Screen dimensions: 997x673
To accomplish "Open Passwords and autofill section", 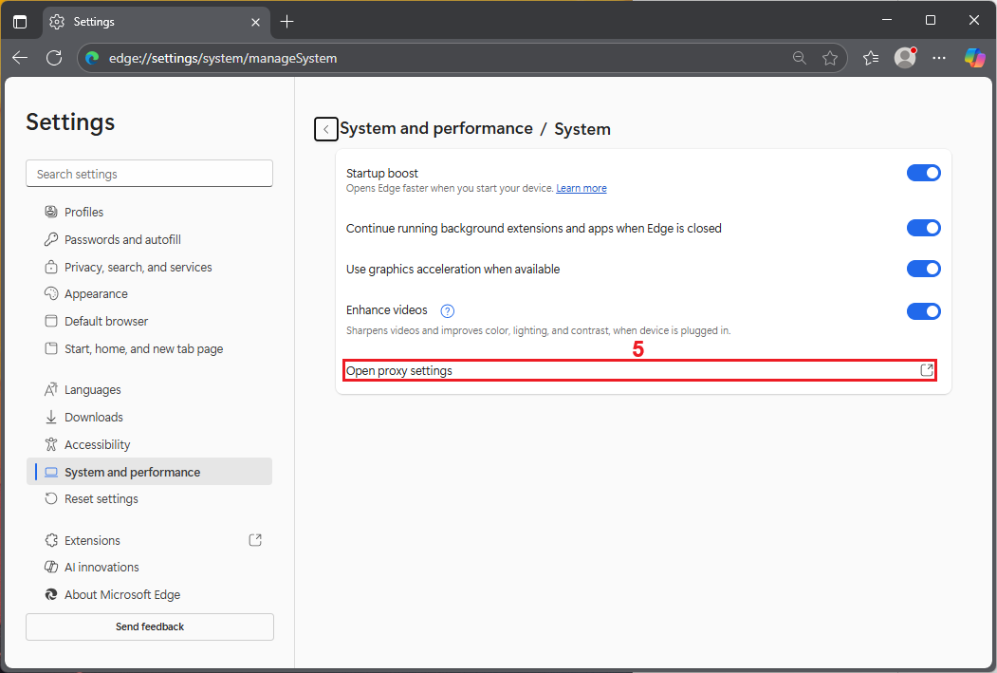I will click(150, 239).
